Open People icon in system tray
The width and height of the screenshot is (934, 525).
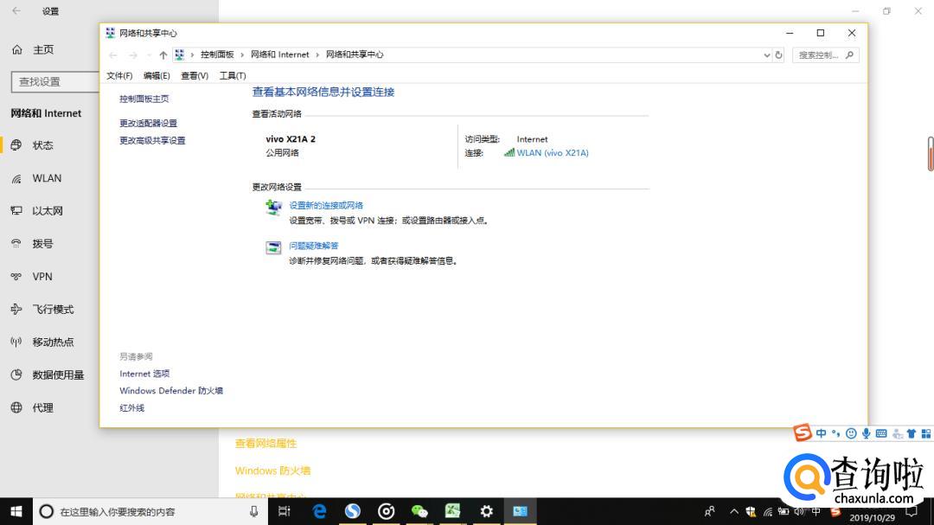(x=709, y=511)
